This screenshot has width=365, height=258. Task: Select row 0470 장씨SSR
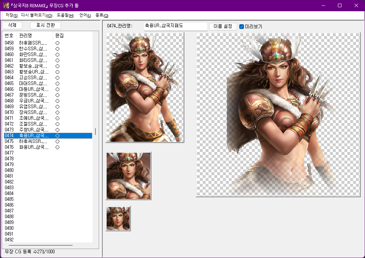(48, 112)
